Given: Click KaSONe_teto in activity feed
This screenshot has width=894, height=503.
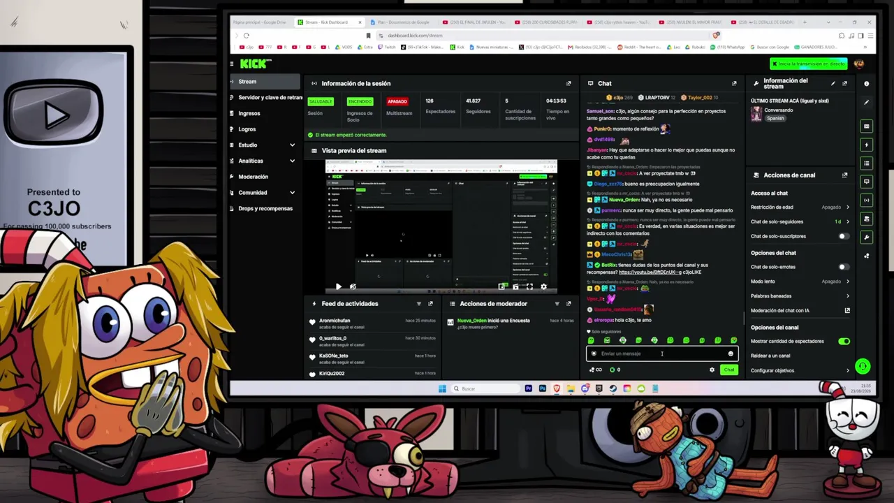Looking at the screenshot, I should pyautogui.click(x=333, y=356).
